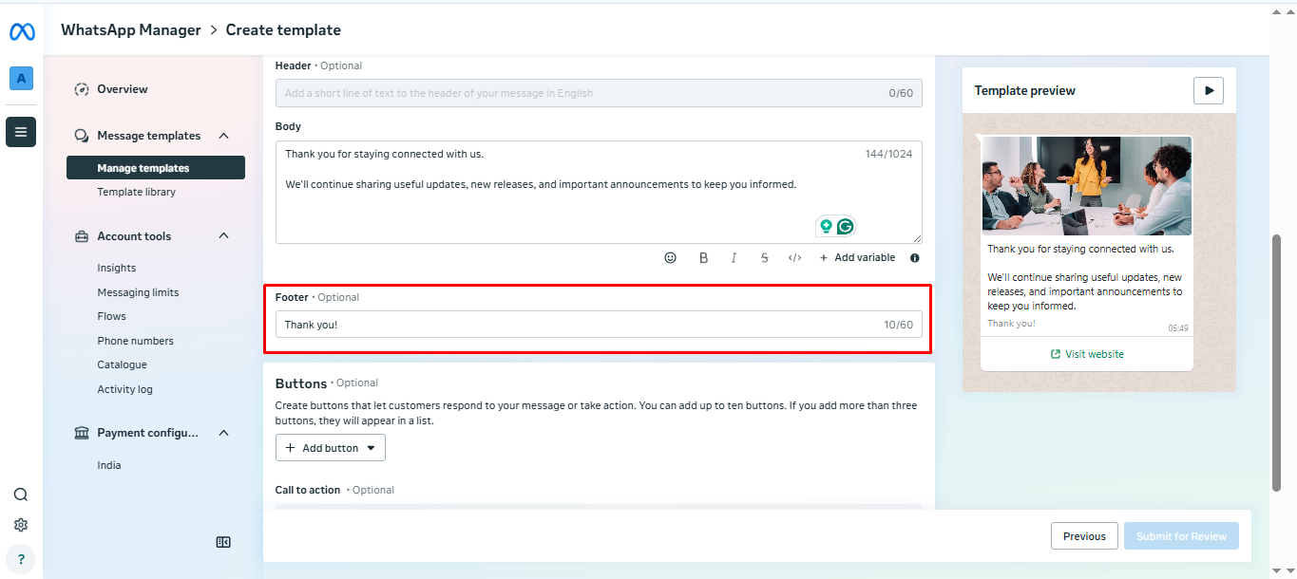Click the 'Call to action' label
The image size is (1297, 579).
click(308, 490)
